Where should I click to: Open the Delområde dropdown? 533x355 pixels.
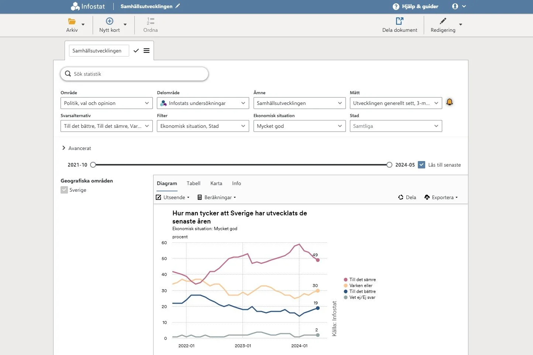pos(203,103)
